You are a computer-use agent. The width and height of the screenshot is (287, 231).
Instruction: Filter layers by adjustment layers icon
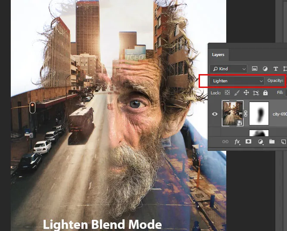tap(265, 69)
